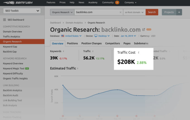Click the 39K Keywords value
The image size is (190, 120).
54,58
